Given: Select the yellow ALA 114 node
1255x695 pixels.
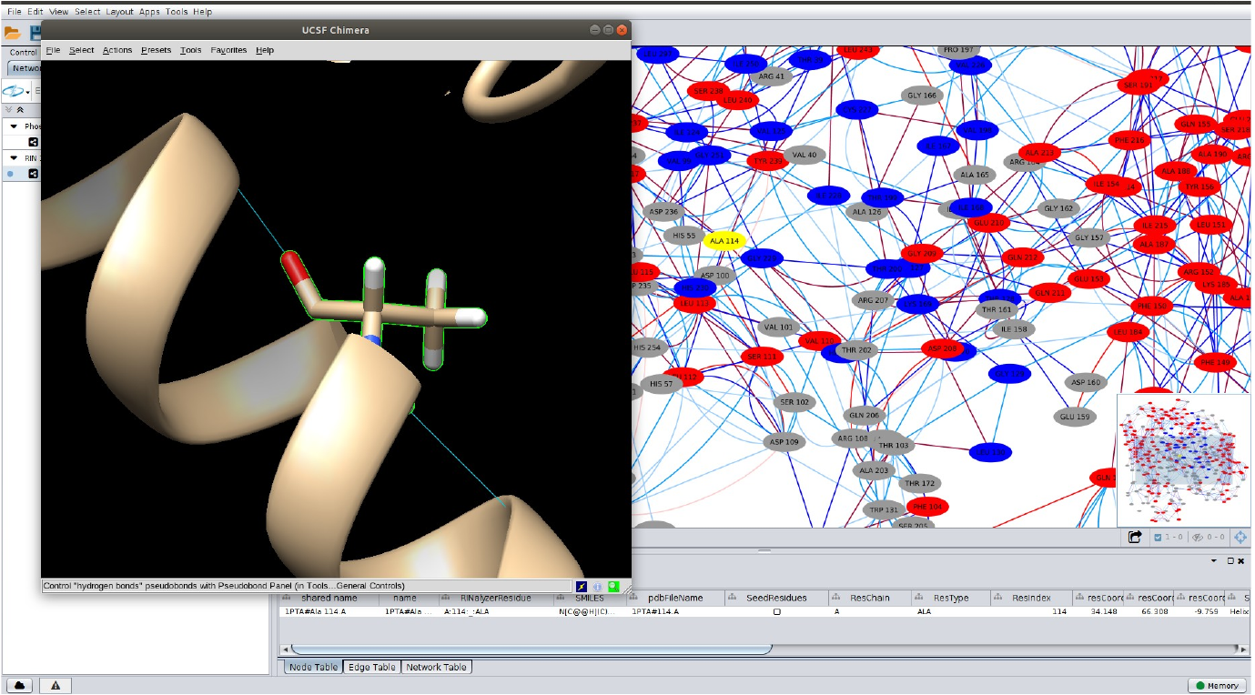Looking at the screenshot, I should (x=724, y=241).
